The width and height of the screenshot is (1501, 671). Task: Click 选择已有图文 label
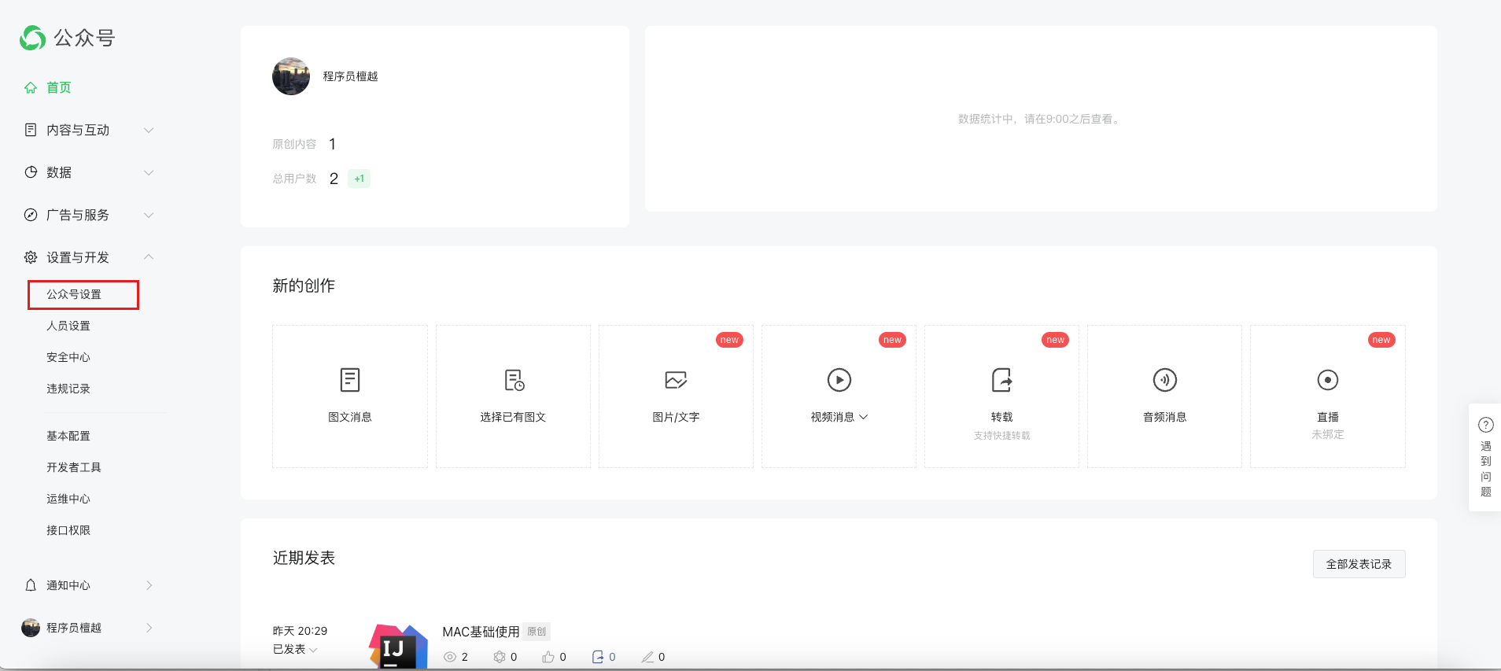pos(513,417)
